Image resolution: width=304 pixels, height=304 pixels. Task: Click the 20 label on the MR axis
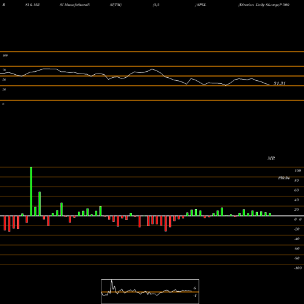click(x=296, y=210)
